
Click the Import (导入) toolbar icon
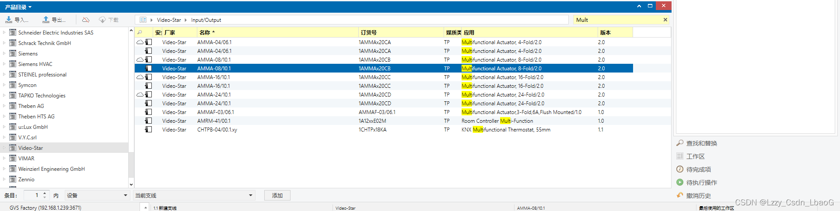pyautogui.click(x=9, y=20)
